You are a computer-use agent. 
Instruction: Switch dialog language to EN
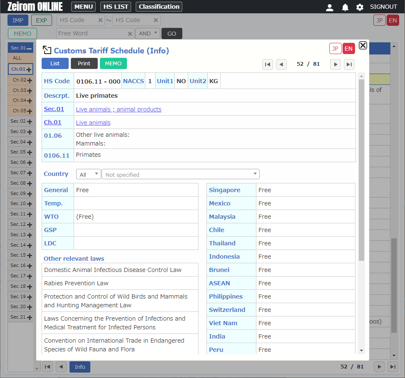tap(348, 49)
